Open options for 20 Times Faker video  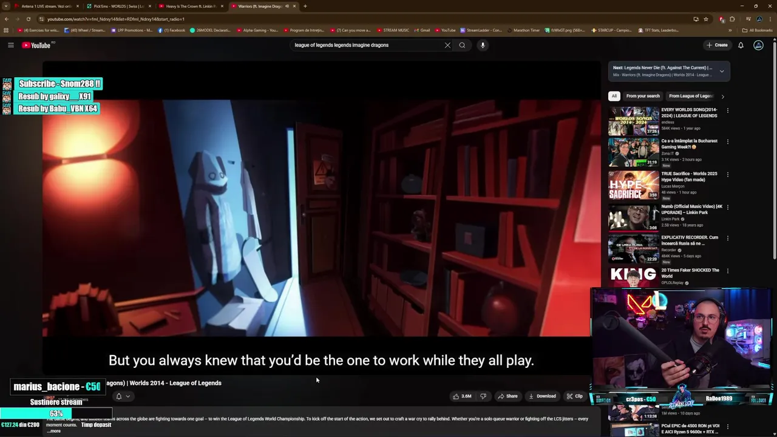pyautogui.click(x=727, y=271)
